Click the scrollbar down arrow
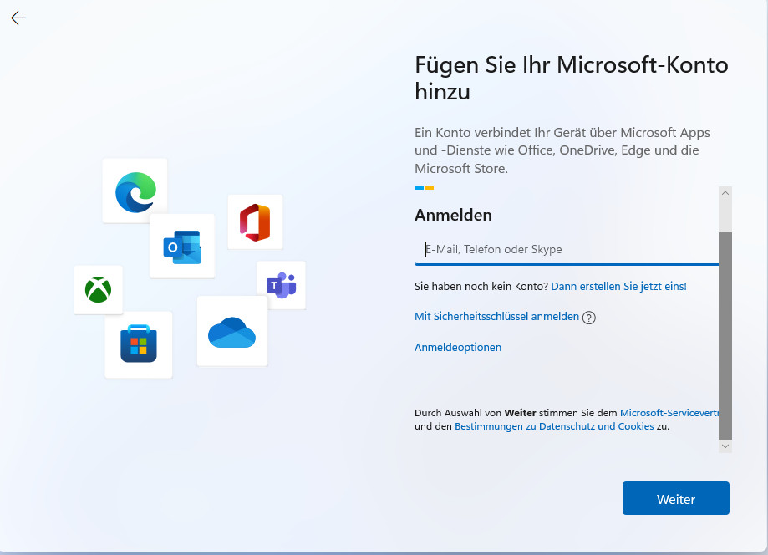The height and width of the screenshot is (555, 768). [x=725, y=447]
